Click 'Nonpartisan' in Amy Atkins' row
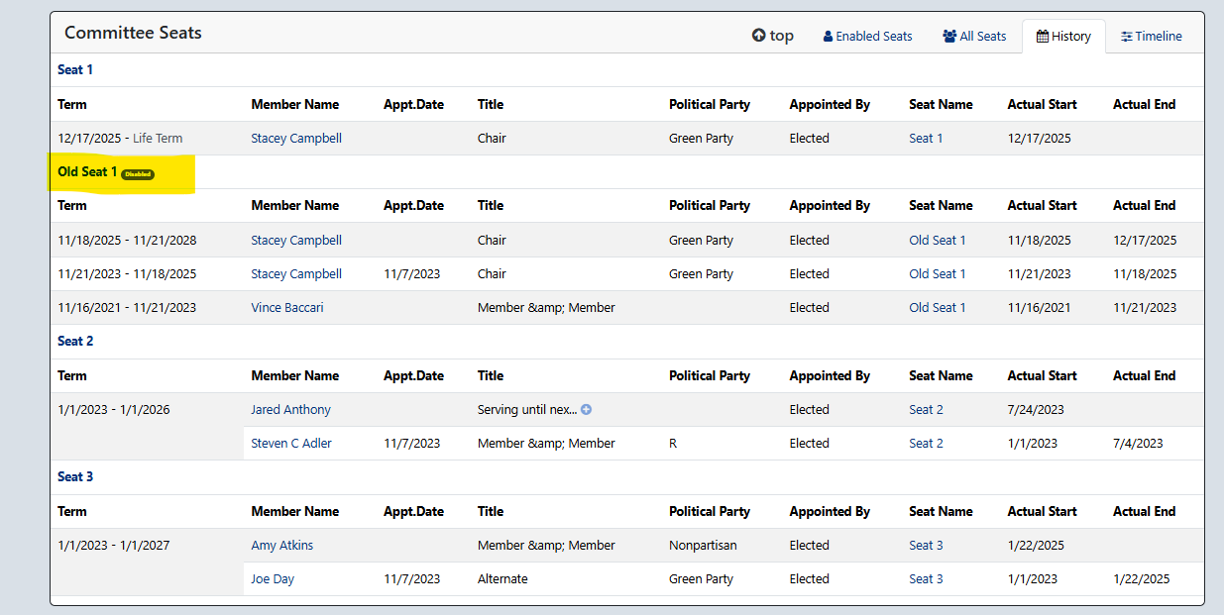The height and width of the screenshot is (615, 1224). tap(703, 546)
